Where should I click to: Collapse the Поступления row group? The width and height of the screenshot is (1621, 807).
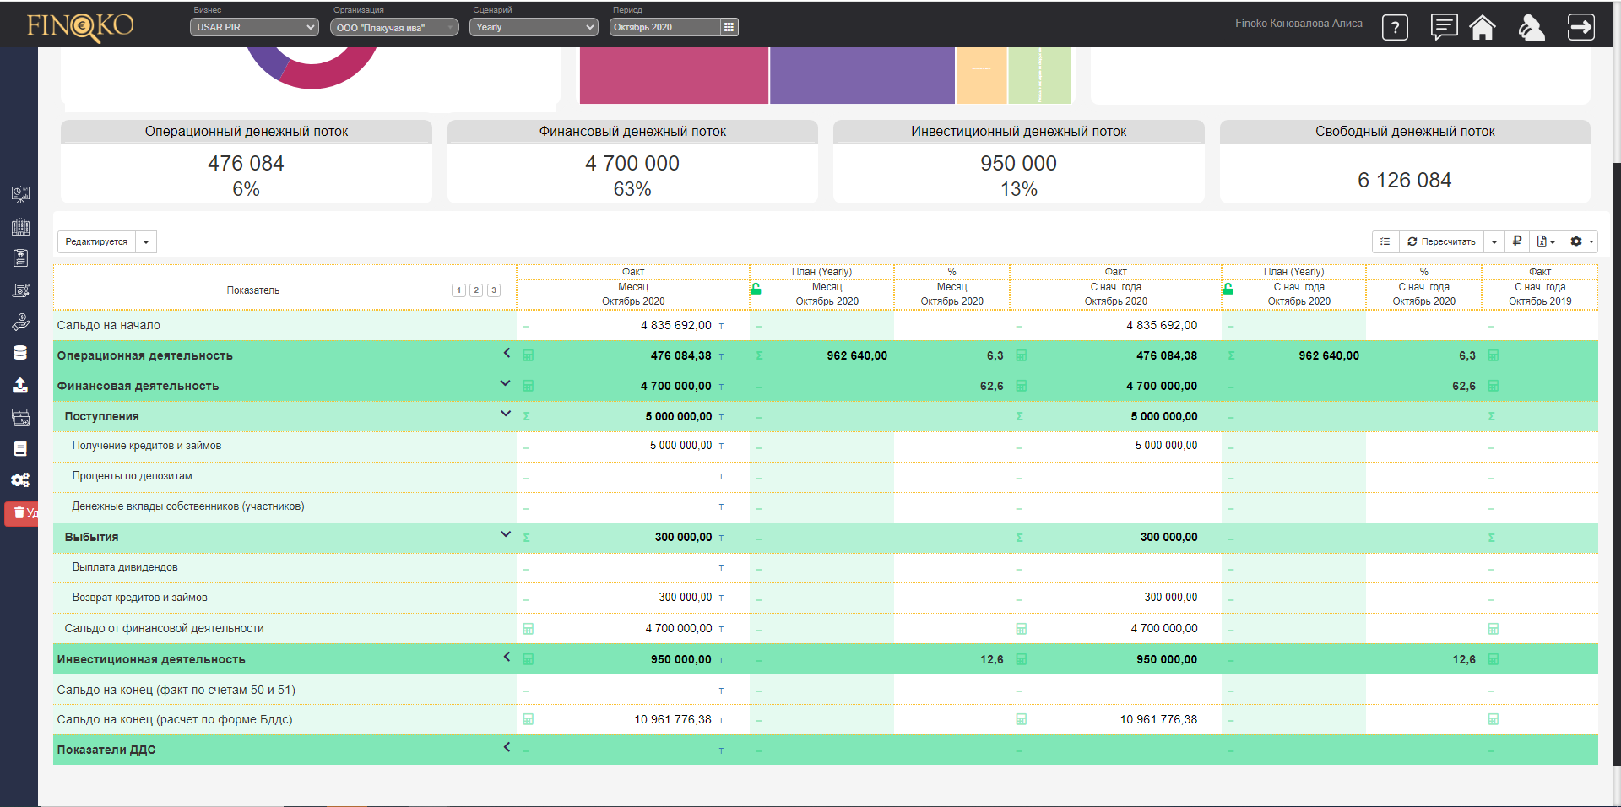pyautogui.click(x=506, y=414)
